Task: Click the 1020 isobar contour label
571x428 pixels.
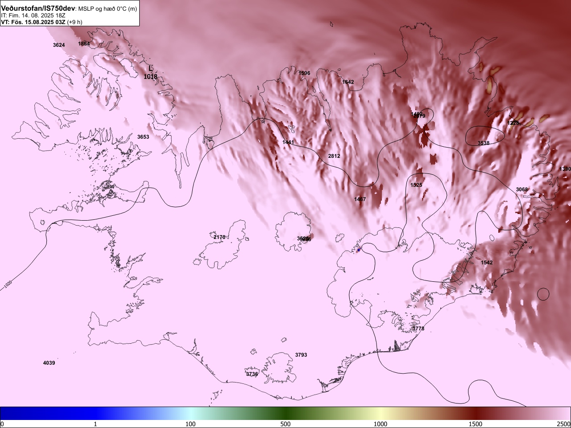Action: 8,284
